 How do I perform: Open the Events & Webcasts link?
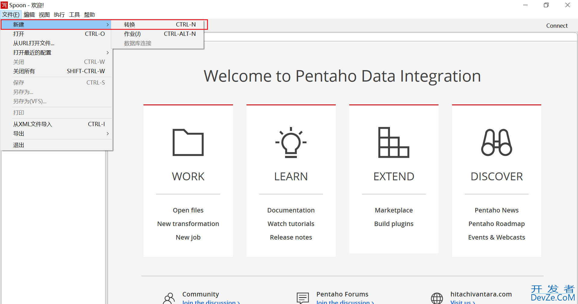tap(497, 237)
